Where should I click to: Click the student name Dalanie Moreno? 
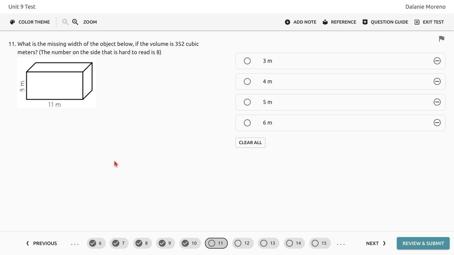[425, 7]
